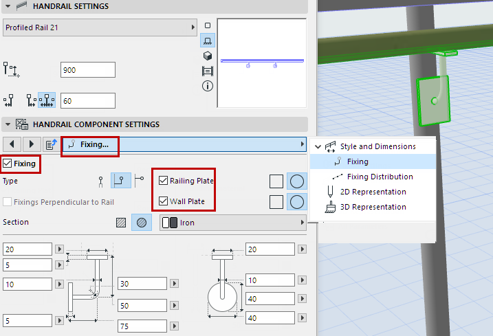Image resolution: width=493 pixels, height=336 pixels.
Task: Toggle the Wall Plate checkbox
Action: pos(163,201)
